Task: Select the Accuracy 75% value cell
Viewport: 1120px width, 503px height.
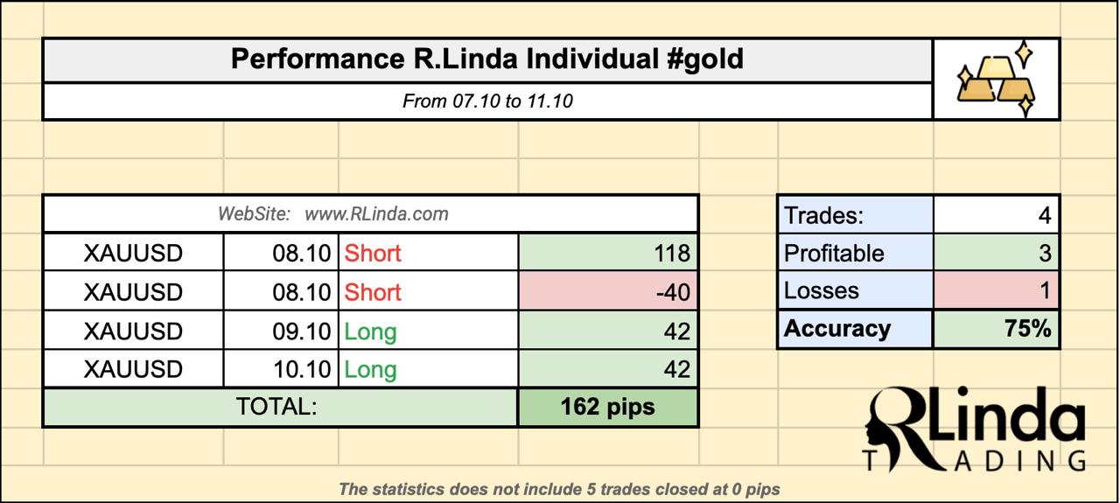Action: [996, 329]
